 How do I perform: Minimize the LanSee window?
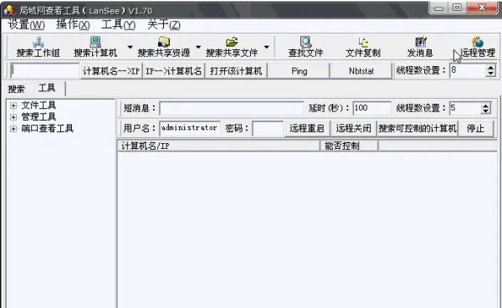click(x=439, y=8)
